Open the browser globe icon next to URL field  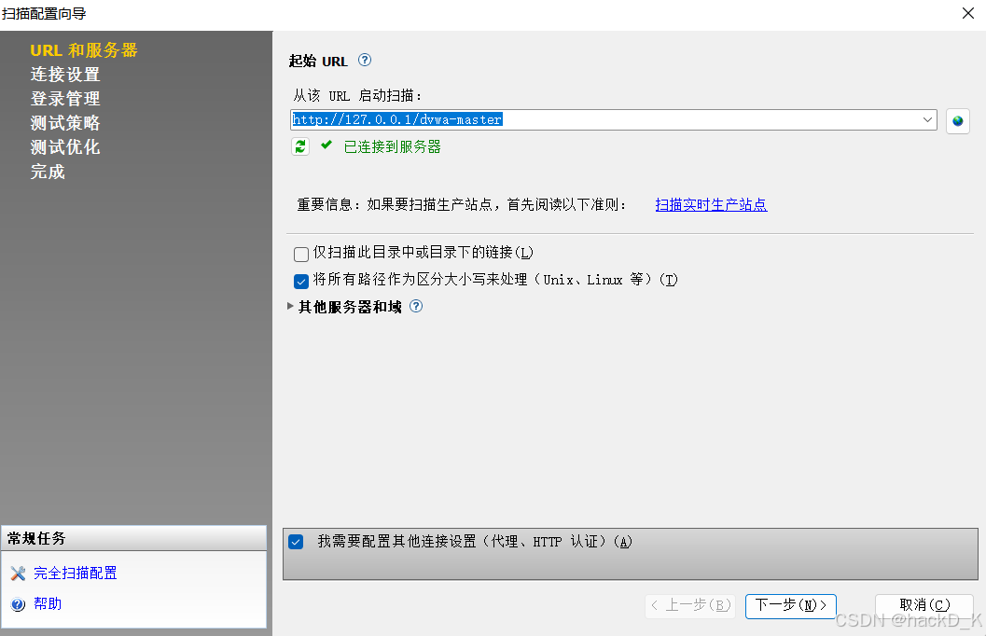coord(958,120)
